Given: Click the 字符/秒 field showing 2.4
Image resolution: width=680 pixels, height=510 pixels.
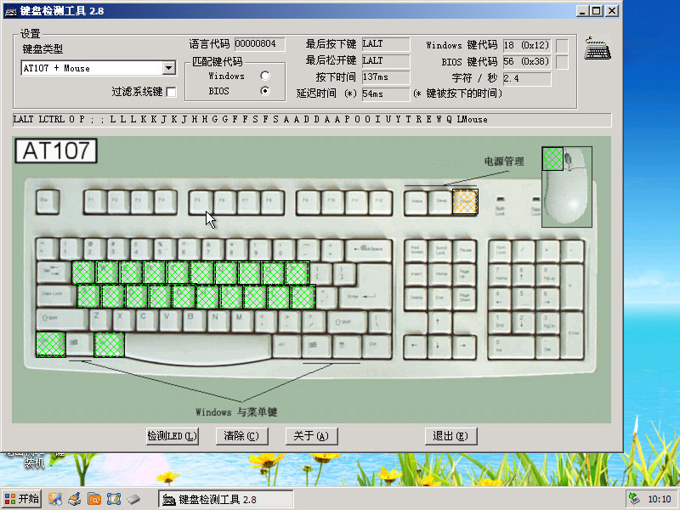Looking at the screenshot, I should (526, 78).
